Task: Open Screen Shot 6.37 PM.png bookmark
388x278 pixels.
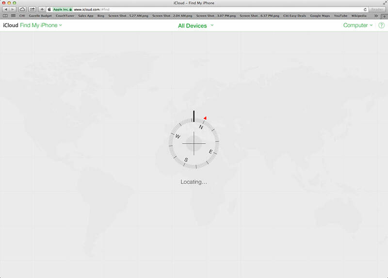Action: 259,16
